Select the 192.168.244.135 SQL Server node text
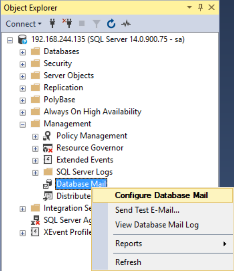The image size is (234, 271). (108, 39)
